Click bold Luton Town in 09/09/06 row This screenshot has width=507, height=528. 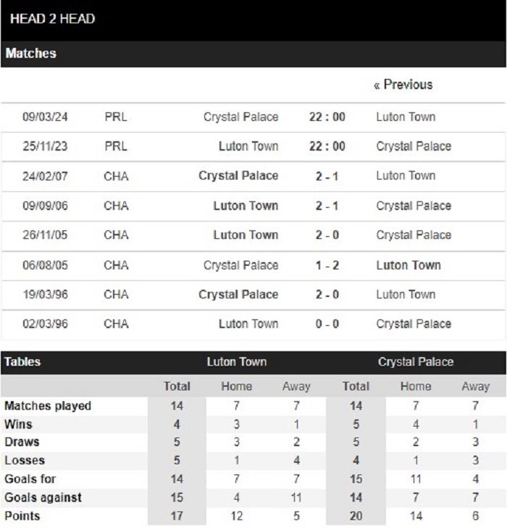(246, 206)
